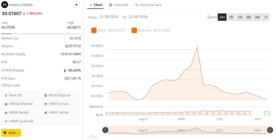Click the low-high price range bar
Viewport: 276px width, 140px height.
click(x=41, y=34)
